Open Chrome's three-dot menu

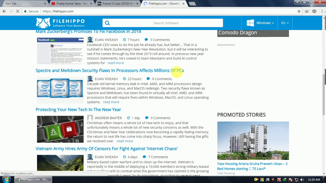click(322, 11)
